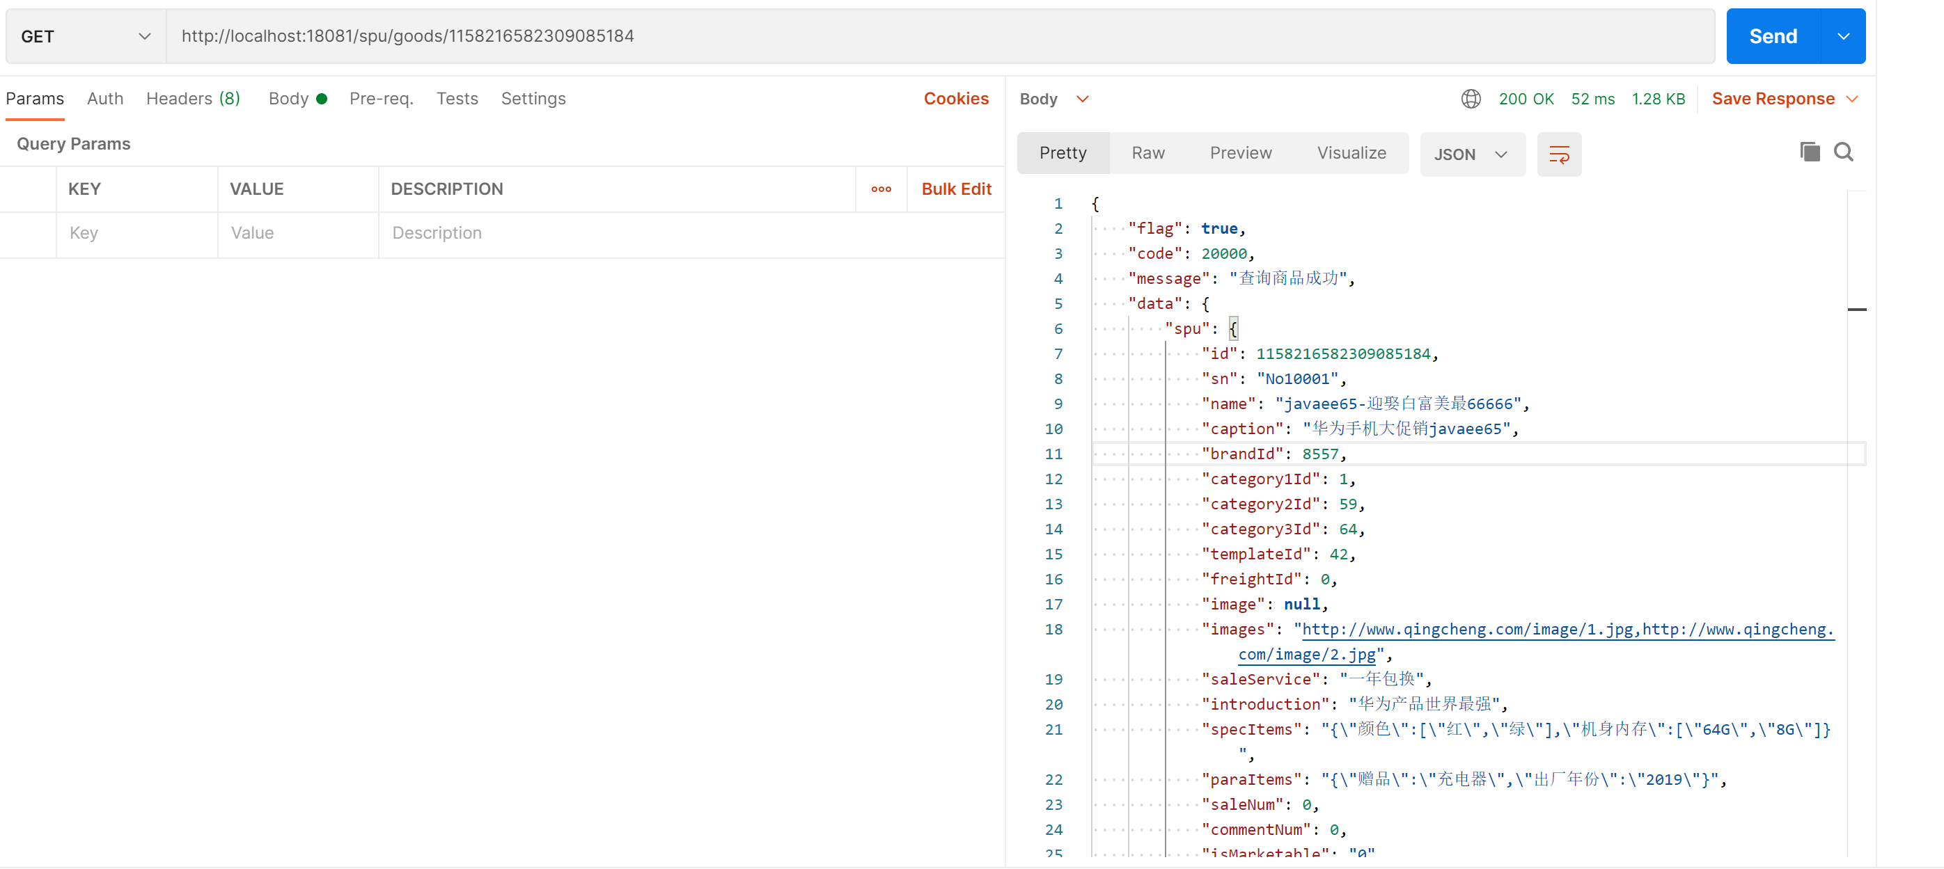
Task: Switch to the Visualize view
Action: click(x=1351, y=153)
